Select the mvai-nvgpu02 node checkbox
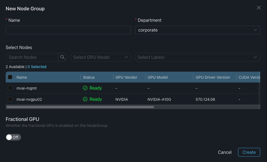Screen dimensions: 267x162 pyautogui.click(x=10, y=99)
